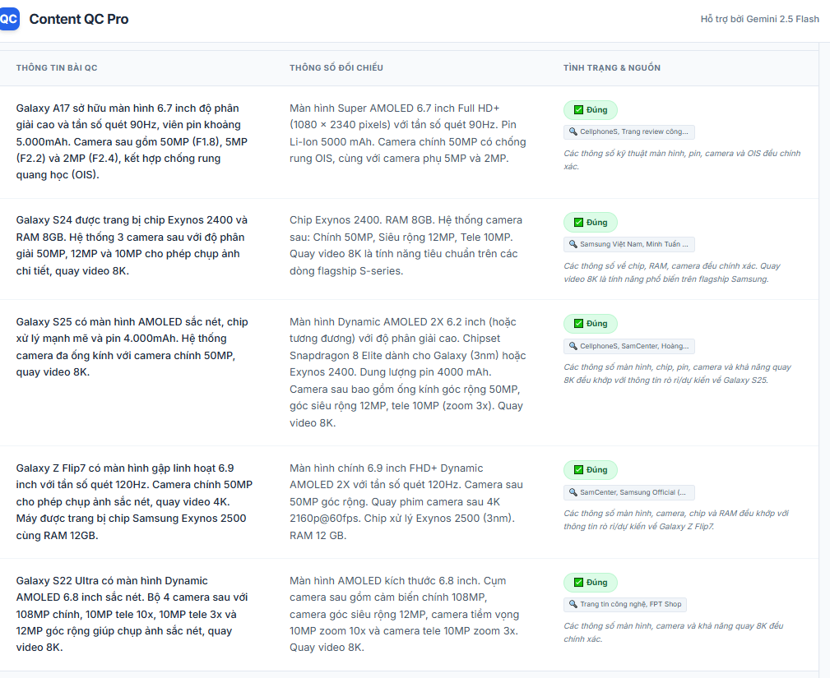The width and height of the screenshot is (830, 678).
Task: Click the magnifier icon beside SamCenter, Samsung Official
Action: [573, 492]
